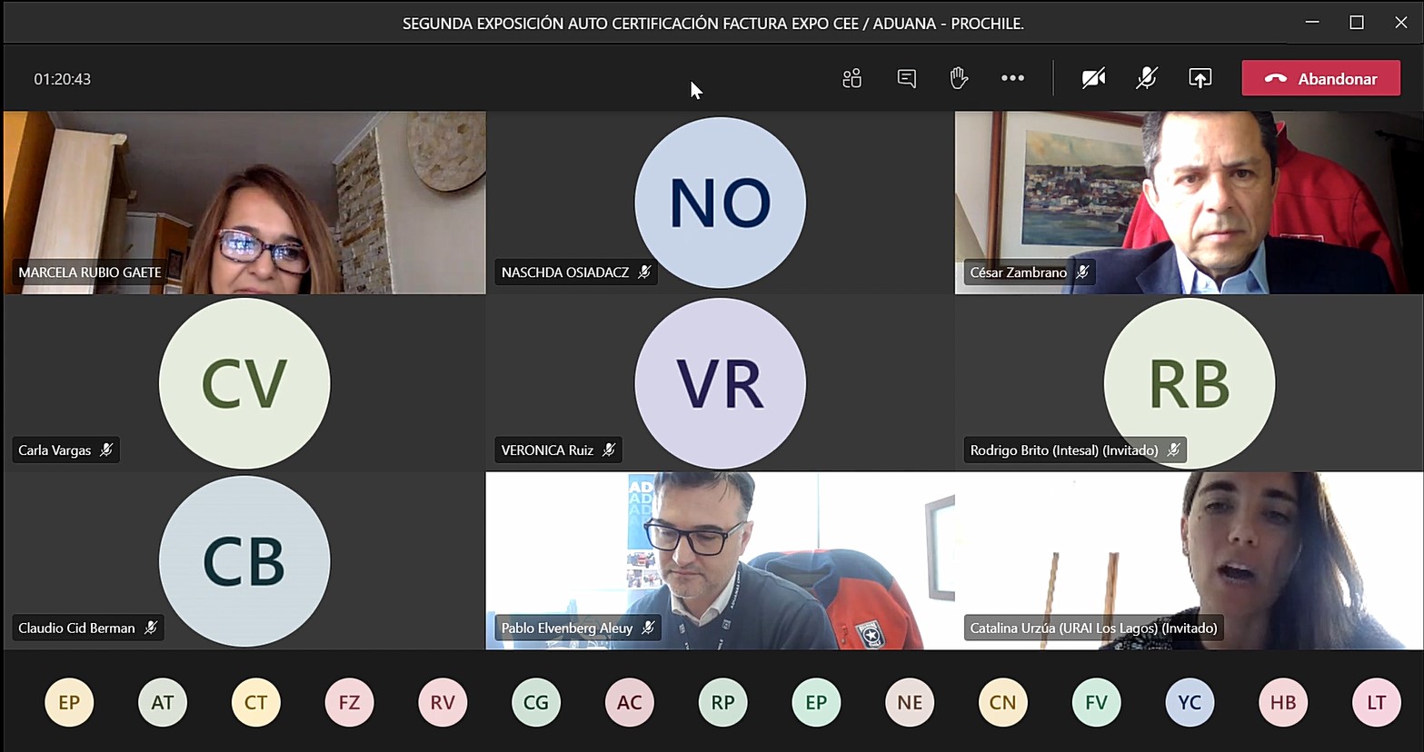1424x752 pixels.
Task: Click the MARCELA RUBIO GAETE name label
Action: (x=90, y=272)
